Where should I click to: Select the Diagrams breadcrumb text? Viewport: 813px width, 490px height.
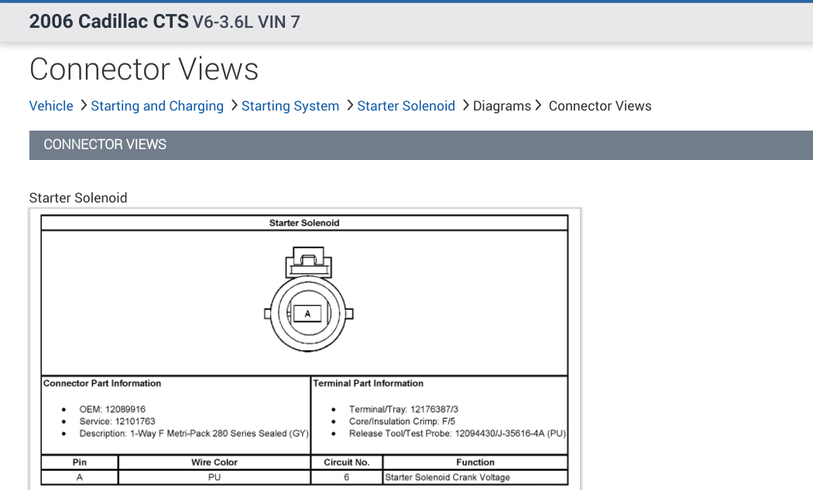pos(502,106)
